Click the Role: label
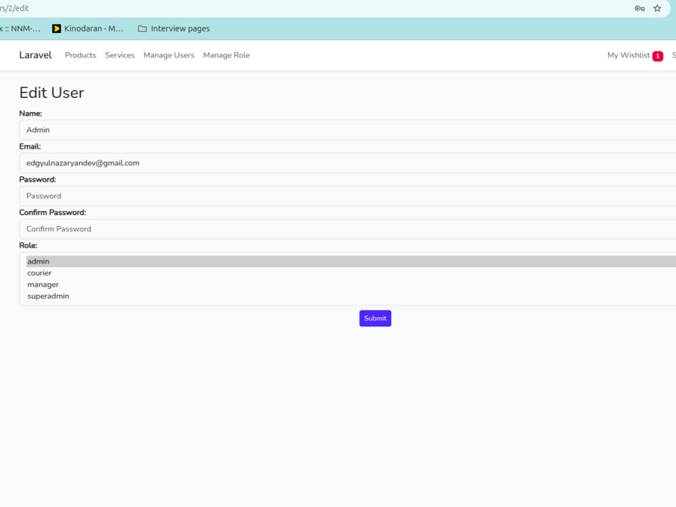This screenshot has width=676, height=507. 28,245
